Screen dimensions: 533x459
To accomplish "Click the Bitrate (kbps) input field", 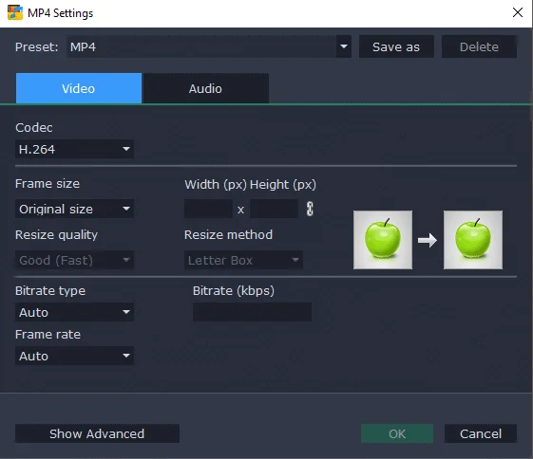I will pyautogui.click(x=252, y=312).
